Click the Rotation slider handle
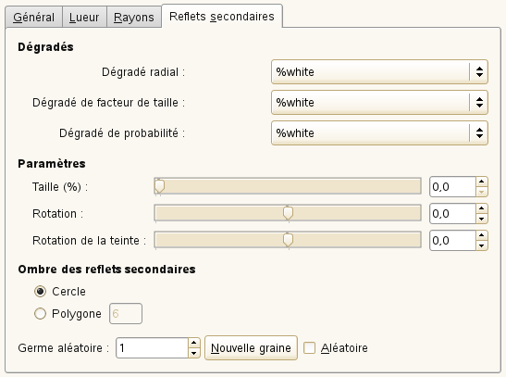The width and height of the screenshot is (506, 377). (x=288, y=213)
